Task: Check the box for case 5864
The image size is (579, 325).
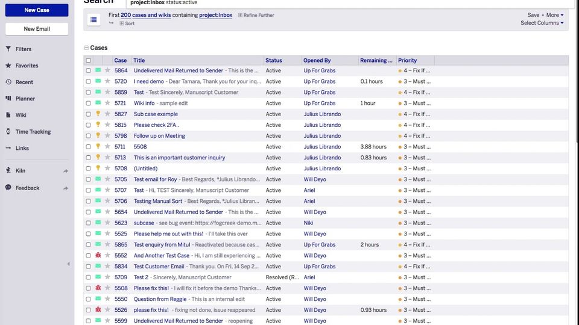Action: coord(88,70)
